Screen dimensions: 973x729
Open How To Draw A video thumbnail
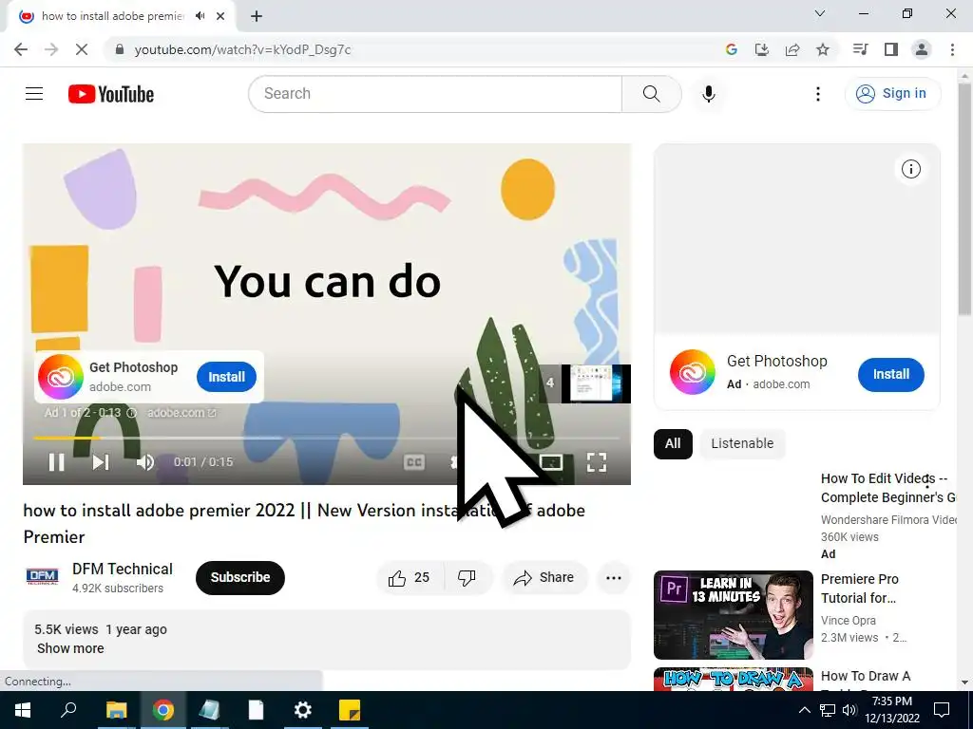tap(734, 679)
